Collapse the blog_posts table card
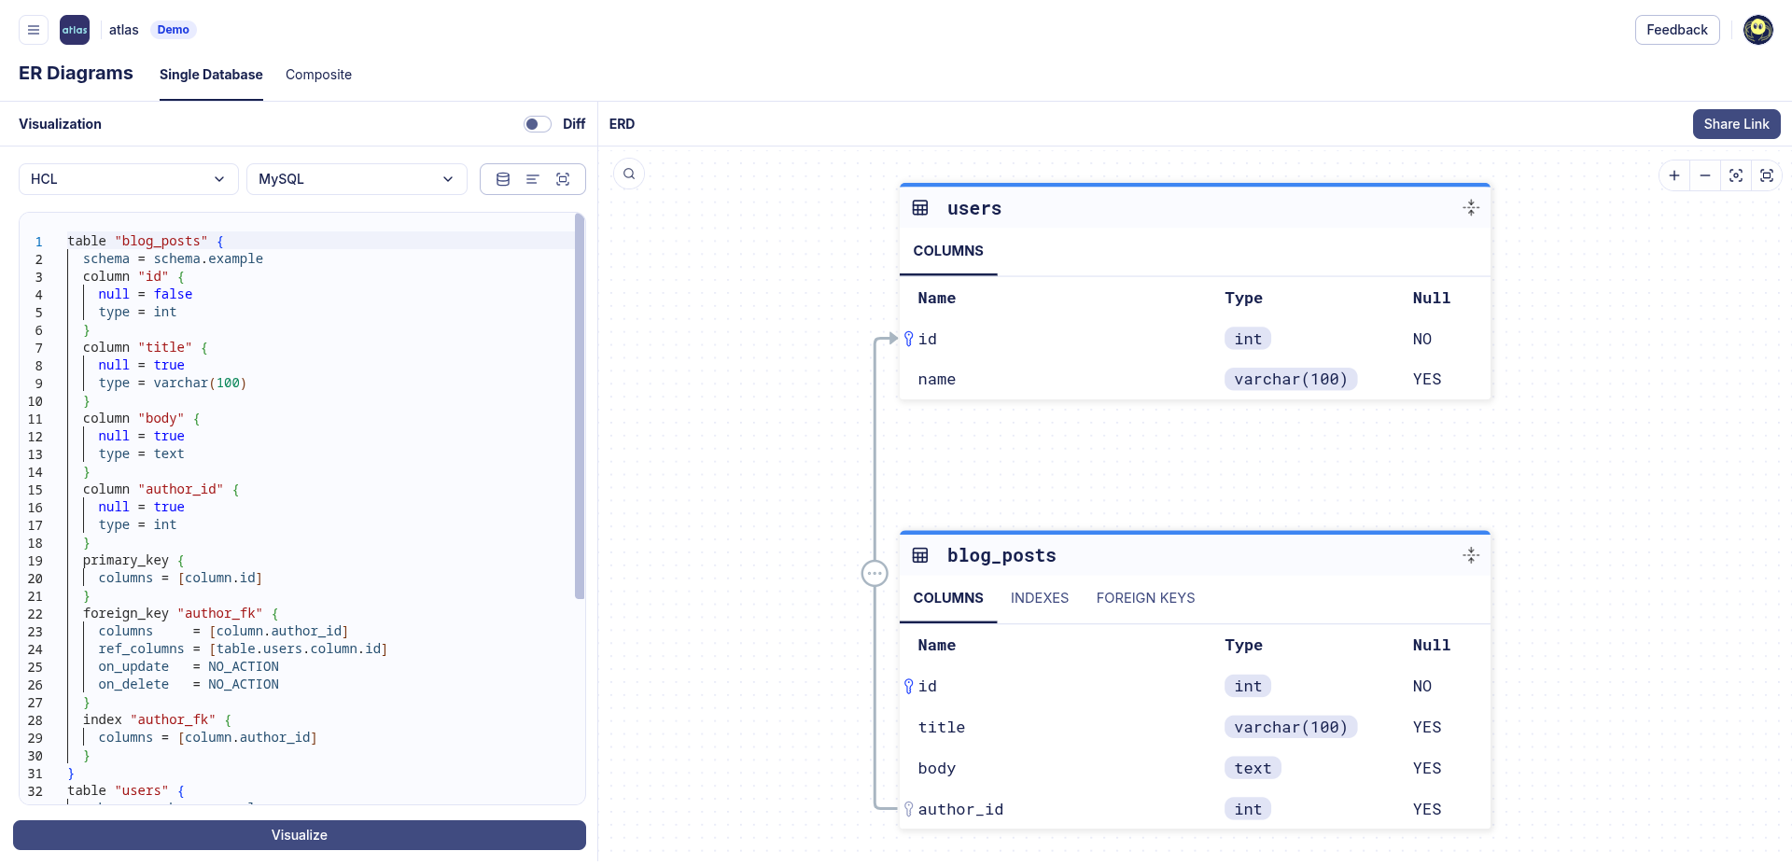Image resolution: width=1792 pixels, height=865 pixels. (1471, 555)
